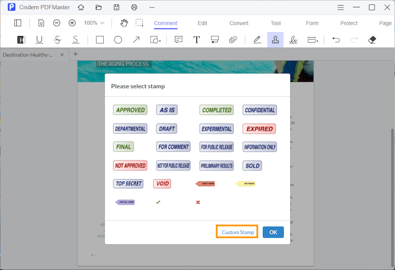395x270 pixels.
Task: Pick the APPROVED stamp
Action: [130, 110]
